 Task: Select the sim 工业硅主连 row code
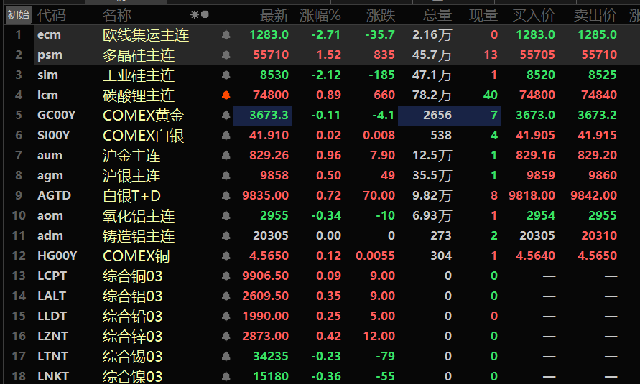[48, 75]
